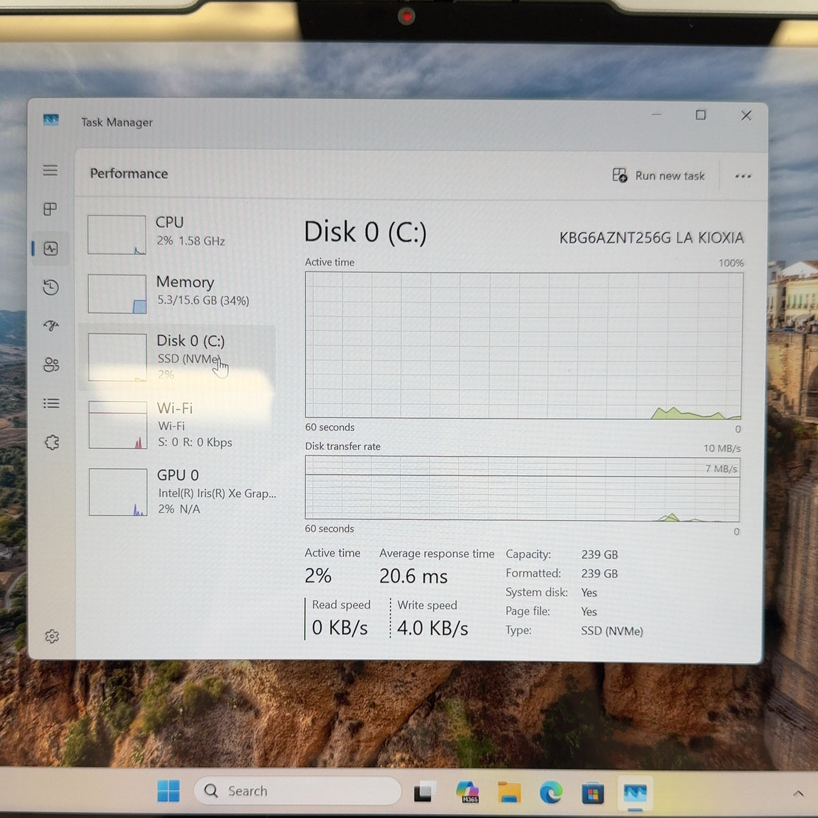Open the Startup apps page icon

51,326
